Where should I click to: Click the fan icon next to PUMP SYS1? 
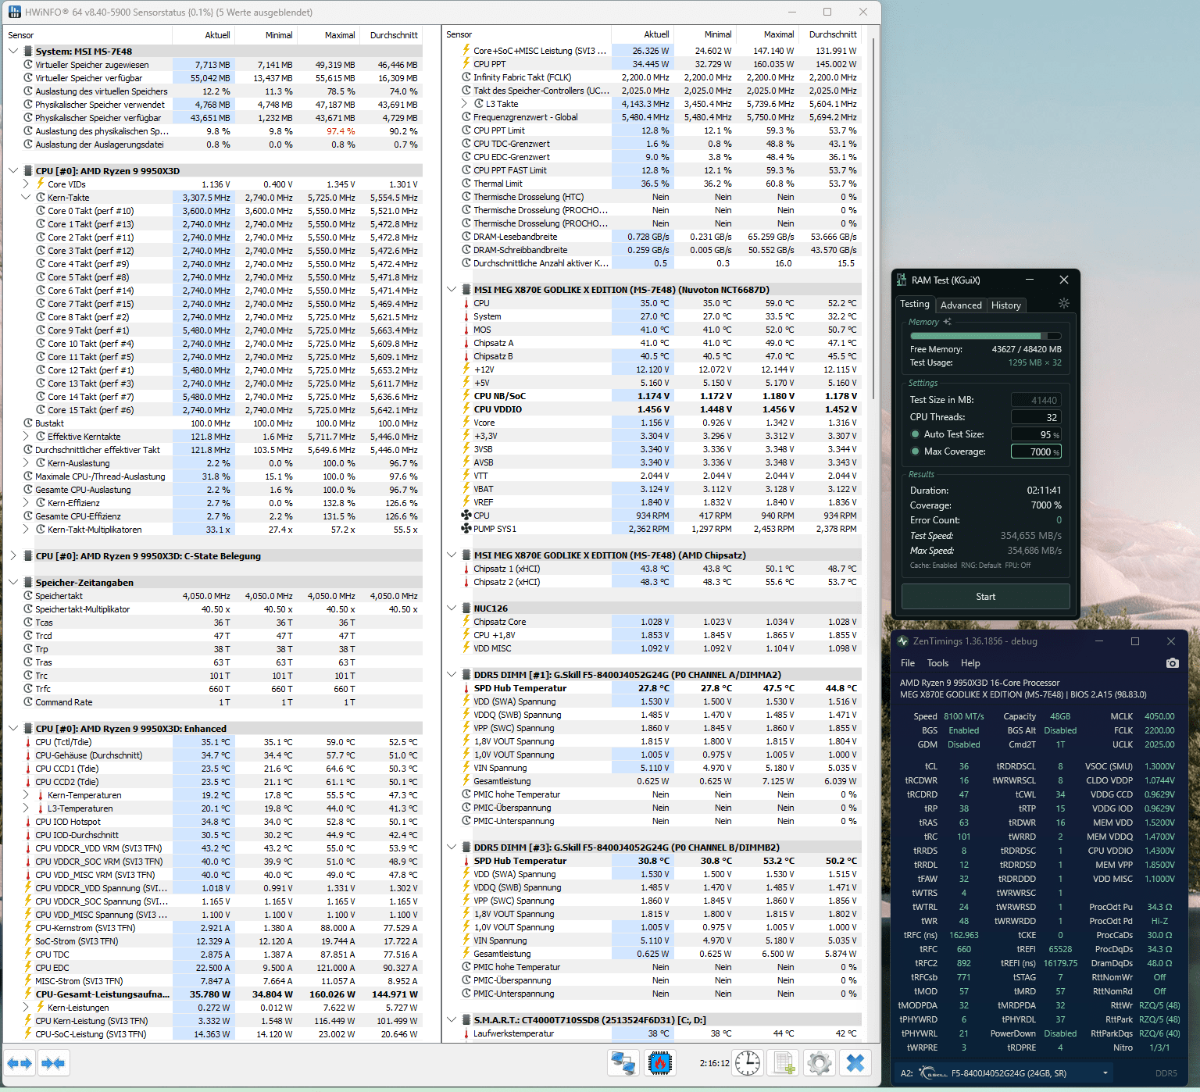[x=466, y=529]
